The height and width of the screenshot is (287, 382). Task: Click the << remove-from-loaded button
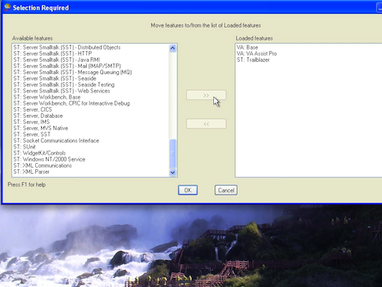tap(206, 124)
